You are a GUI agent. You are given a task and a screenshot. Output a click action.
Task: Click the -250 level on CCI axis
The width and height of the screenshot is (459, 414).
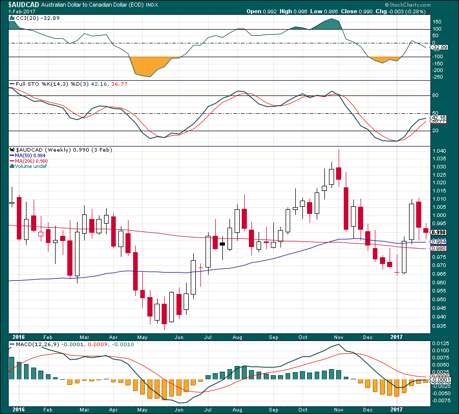click(438, 77)
